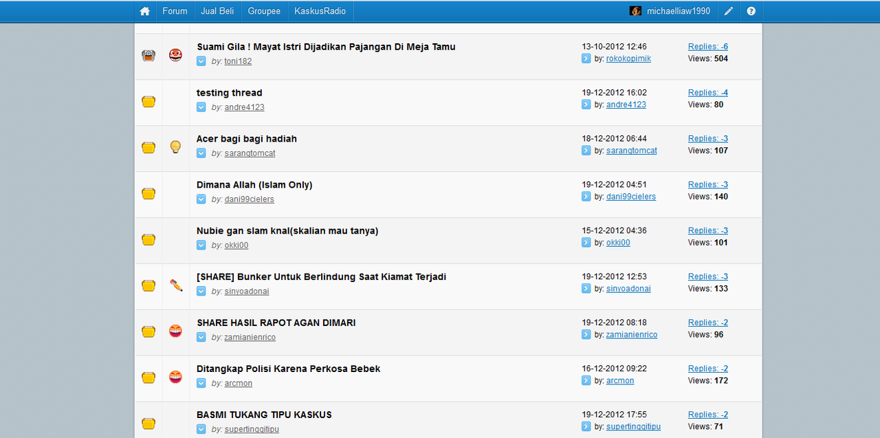This screenshot has width=880, height=438.
Task: Expand the arrow beside rokokopimik last poster
Action: point(586,58)
